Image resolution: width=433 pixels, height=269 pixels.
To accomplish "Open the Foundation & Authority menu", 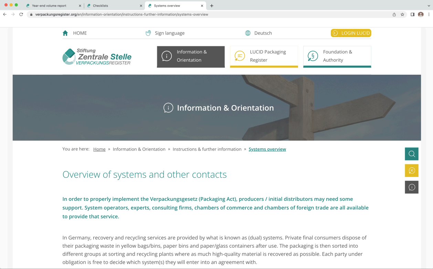I will [337, 56].
